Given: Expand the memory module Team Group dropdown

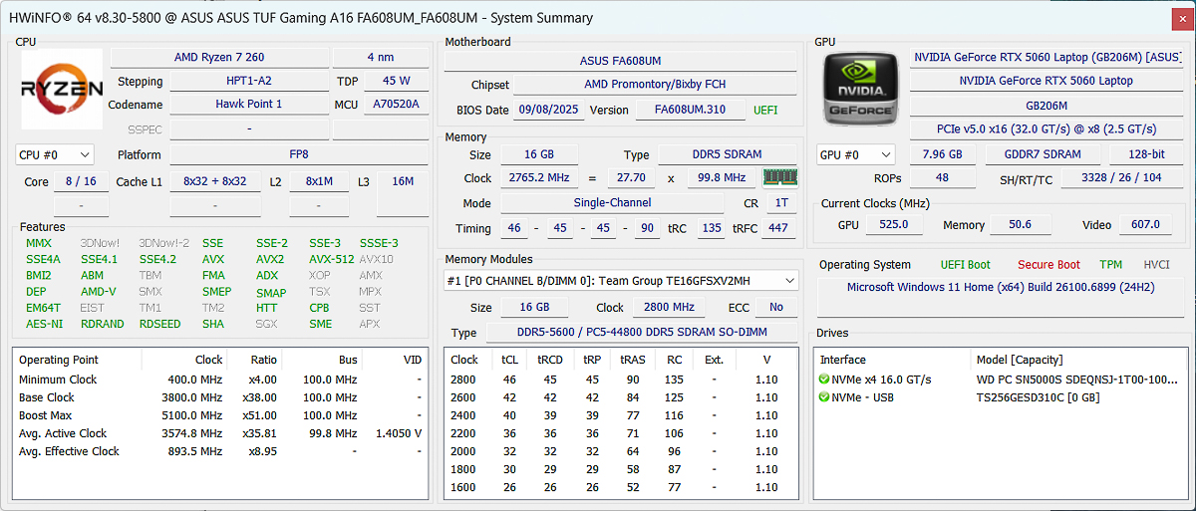Looking at the screenshot, I should point(621,281).
